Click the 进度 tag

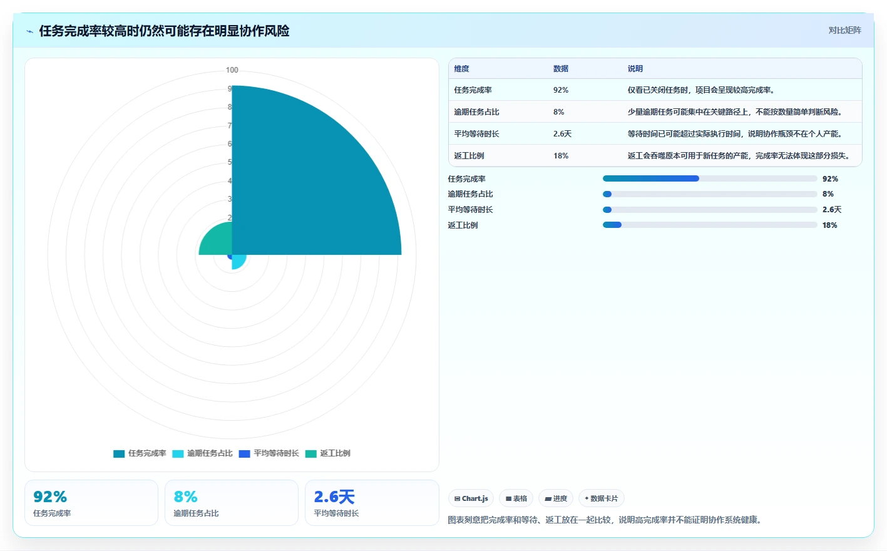click(556, 498)
